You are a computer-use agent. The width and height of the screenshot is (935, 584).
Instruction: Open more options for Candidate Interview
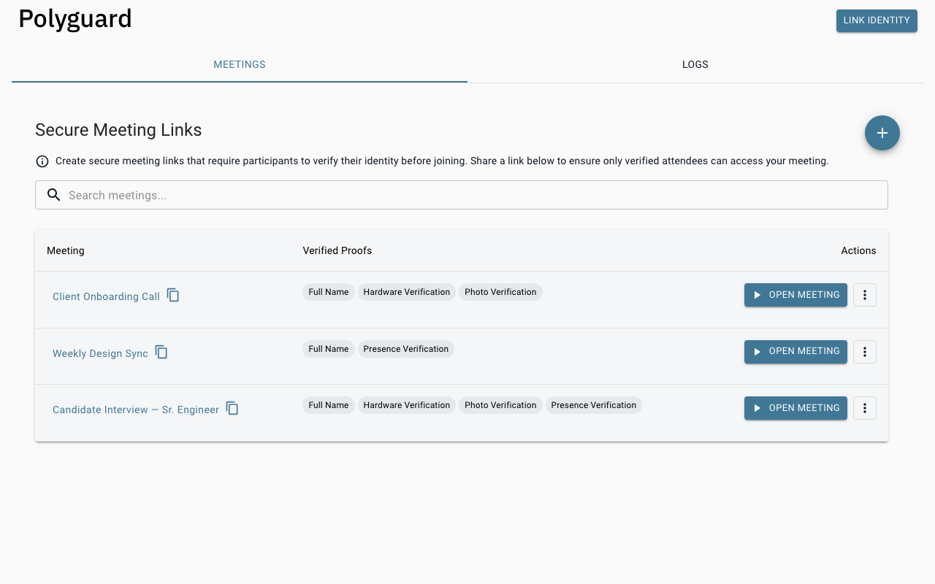pos(864,408)
